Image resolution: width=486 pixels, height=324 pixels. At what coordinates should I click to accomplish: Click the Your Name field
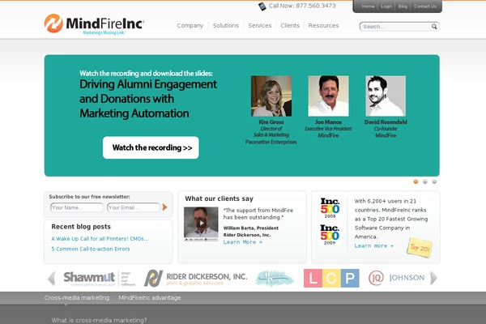point(77,207)
